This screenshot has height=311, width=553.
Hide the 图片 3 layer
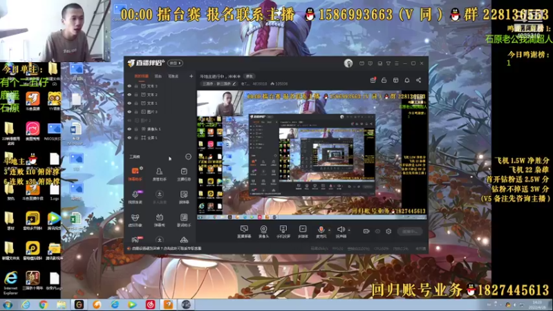point(129,112)
